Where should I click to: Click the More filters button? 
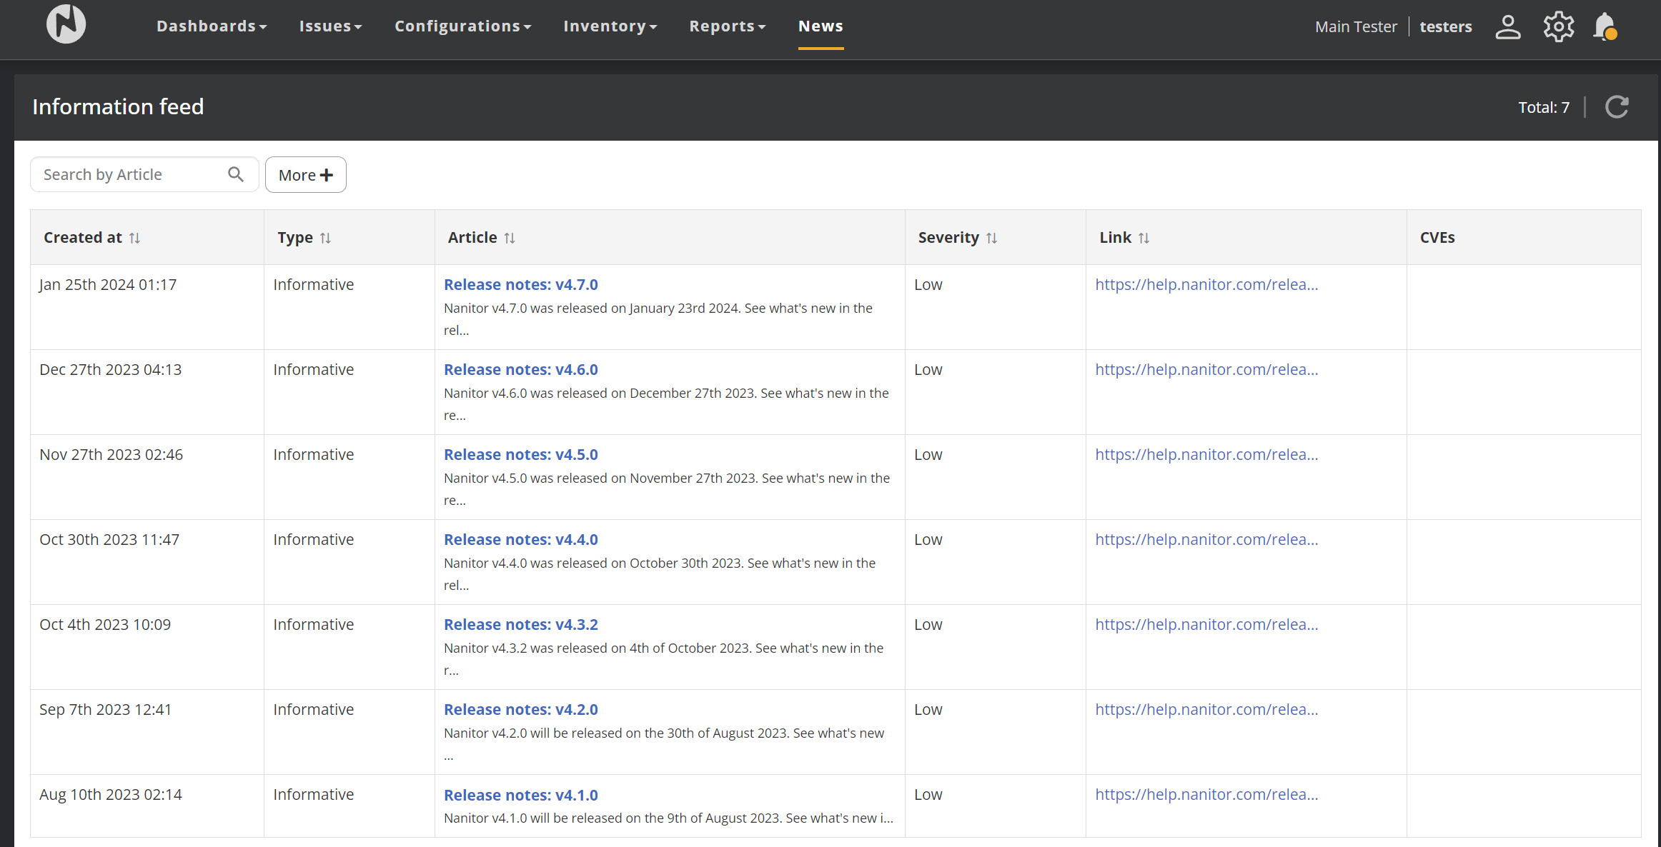(x=306, y=175)
